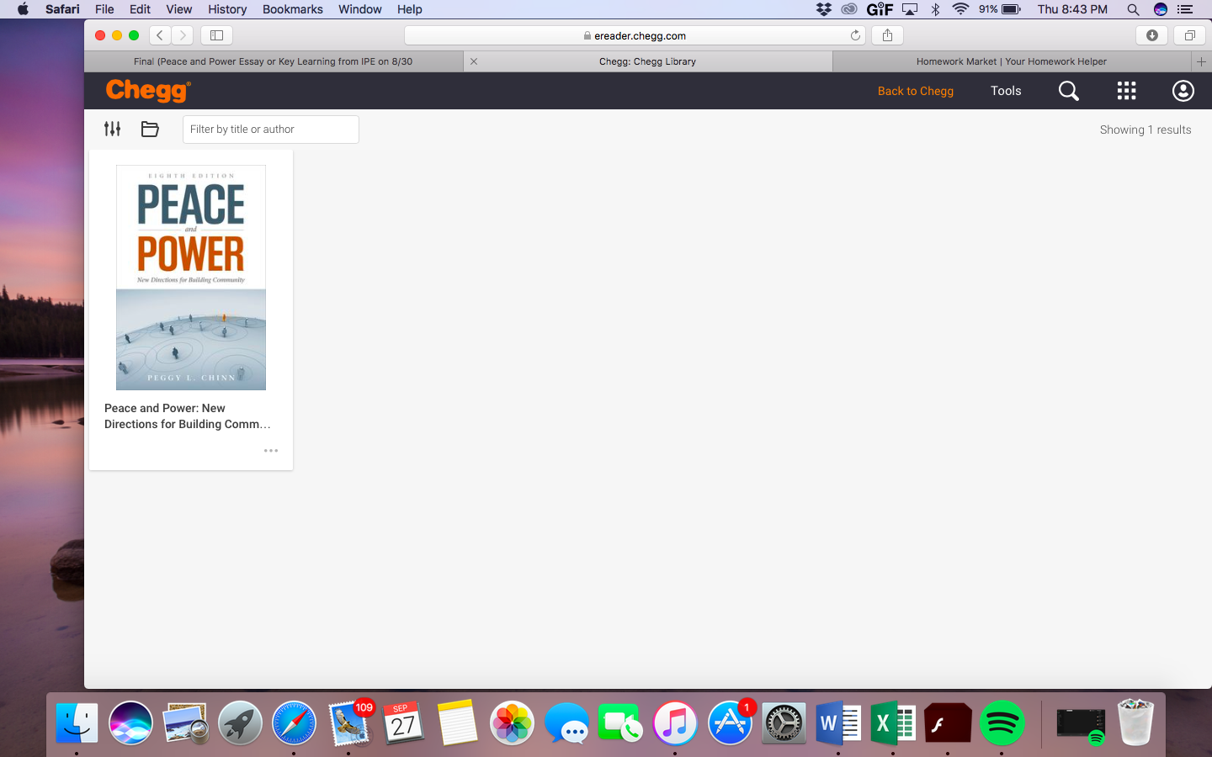
Task: Open the battery status menu
Action: [x=1000, y=9]
